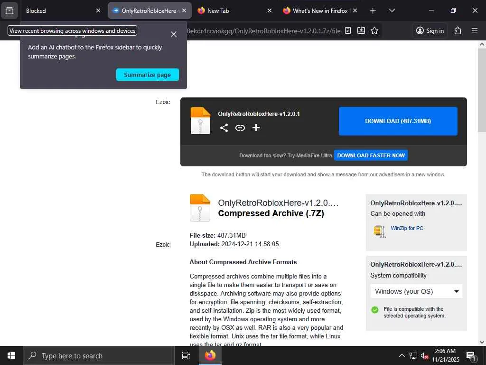
Task: Click the Uploaded 2024-12-21 14:58:05 text
Action: (234, 244)
